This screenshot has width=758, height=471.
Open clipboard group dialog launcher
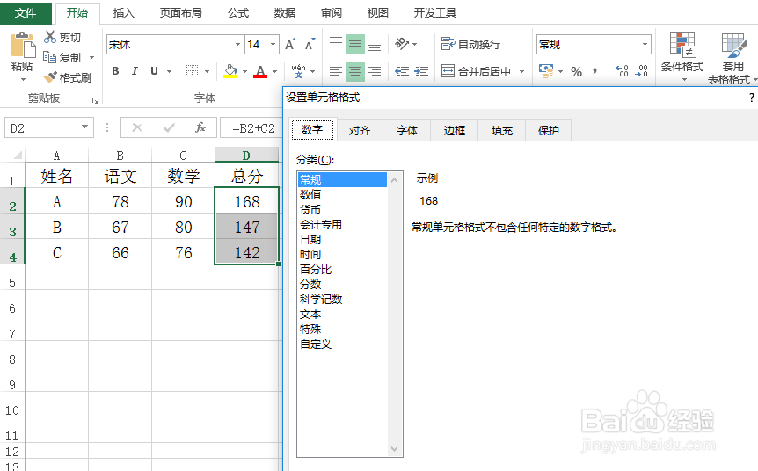click(95, 100)
